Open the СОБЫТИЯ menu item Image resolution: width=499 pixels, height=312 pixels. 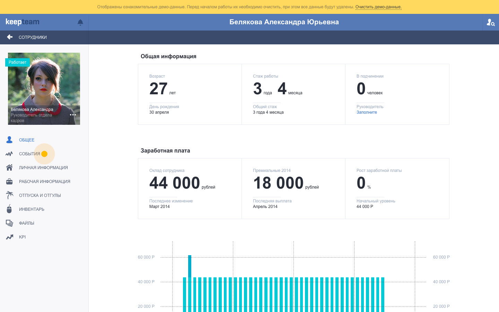point(29,154)
